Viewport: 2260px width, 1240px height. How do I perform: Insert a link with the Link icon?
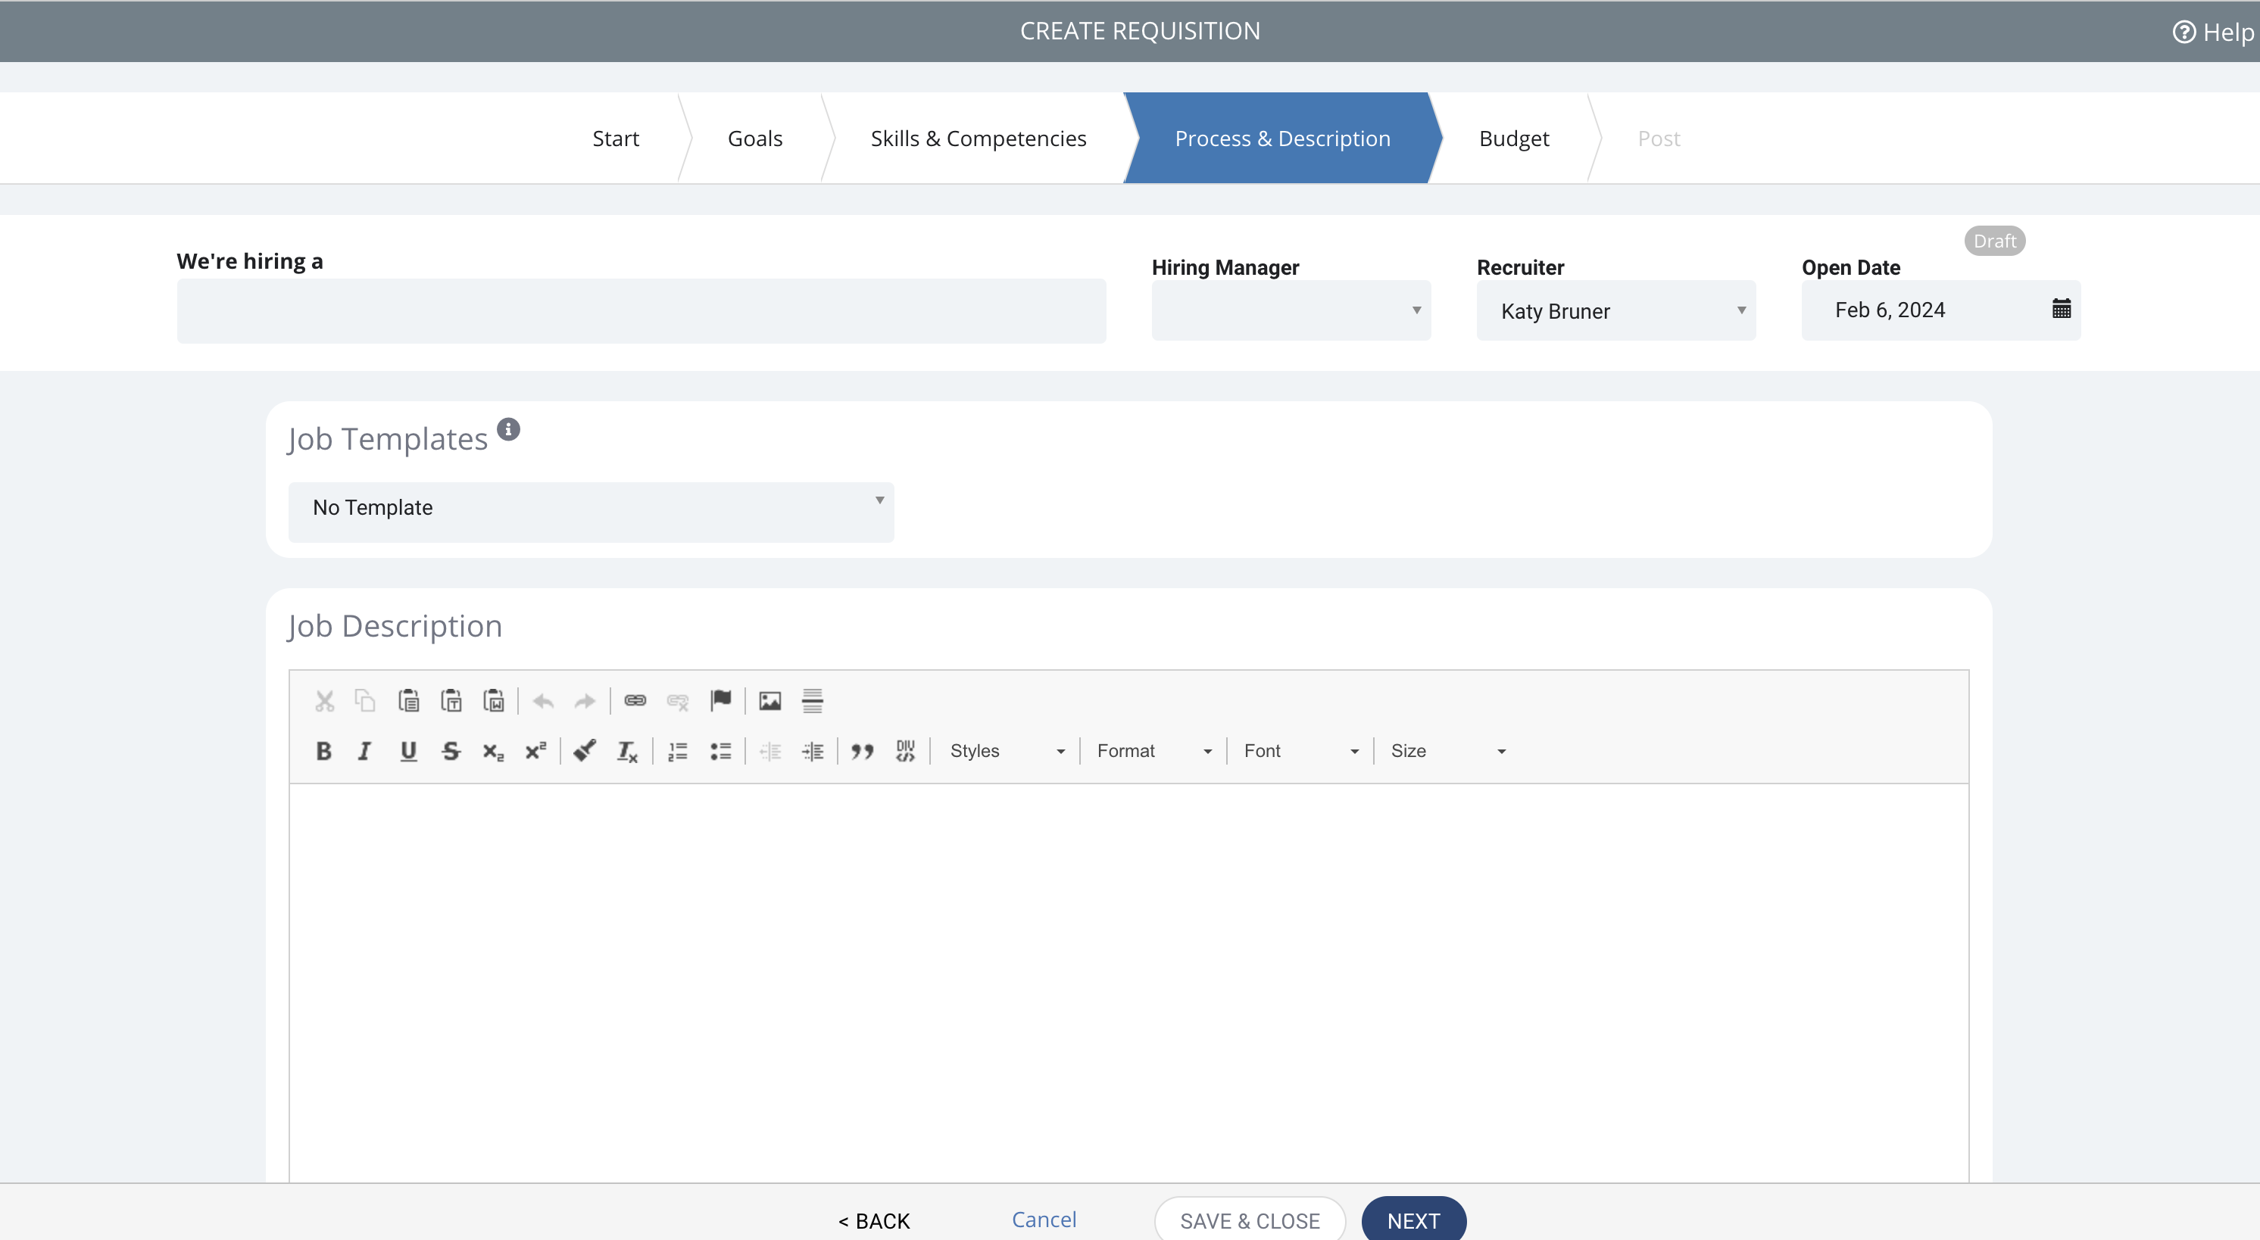click(x=635, y=701)
